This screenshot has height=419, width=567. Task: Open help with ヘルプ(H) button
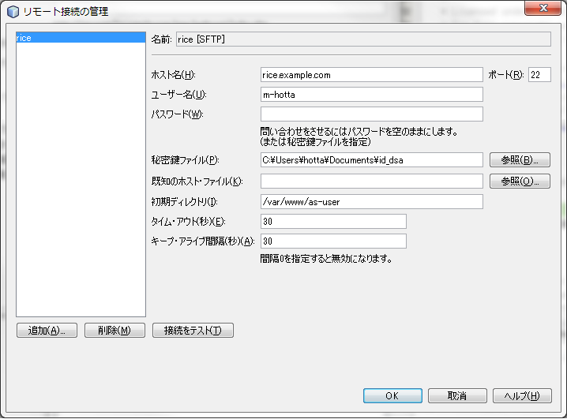point(522,396)
